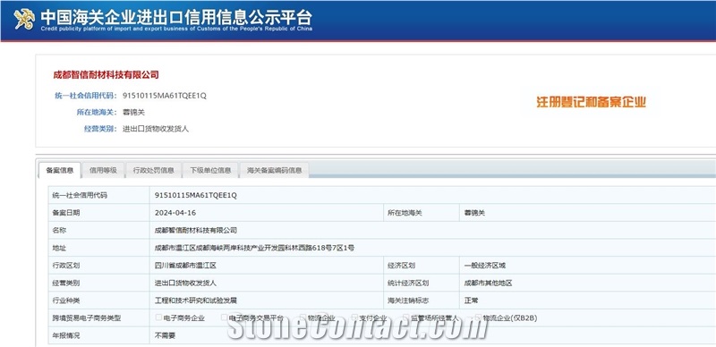Image resolution: width=716 pixels, height=347 pixels.
Task: Click the credit code value in the table
Action: click(195, 196)
